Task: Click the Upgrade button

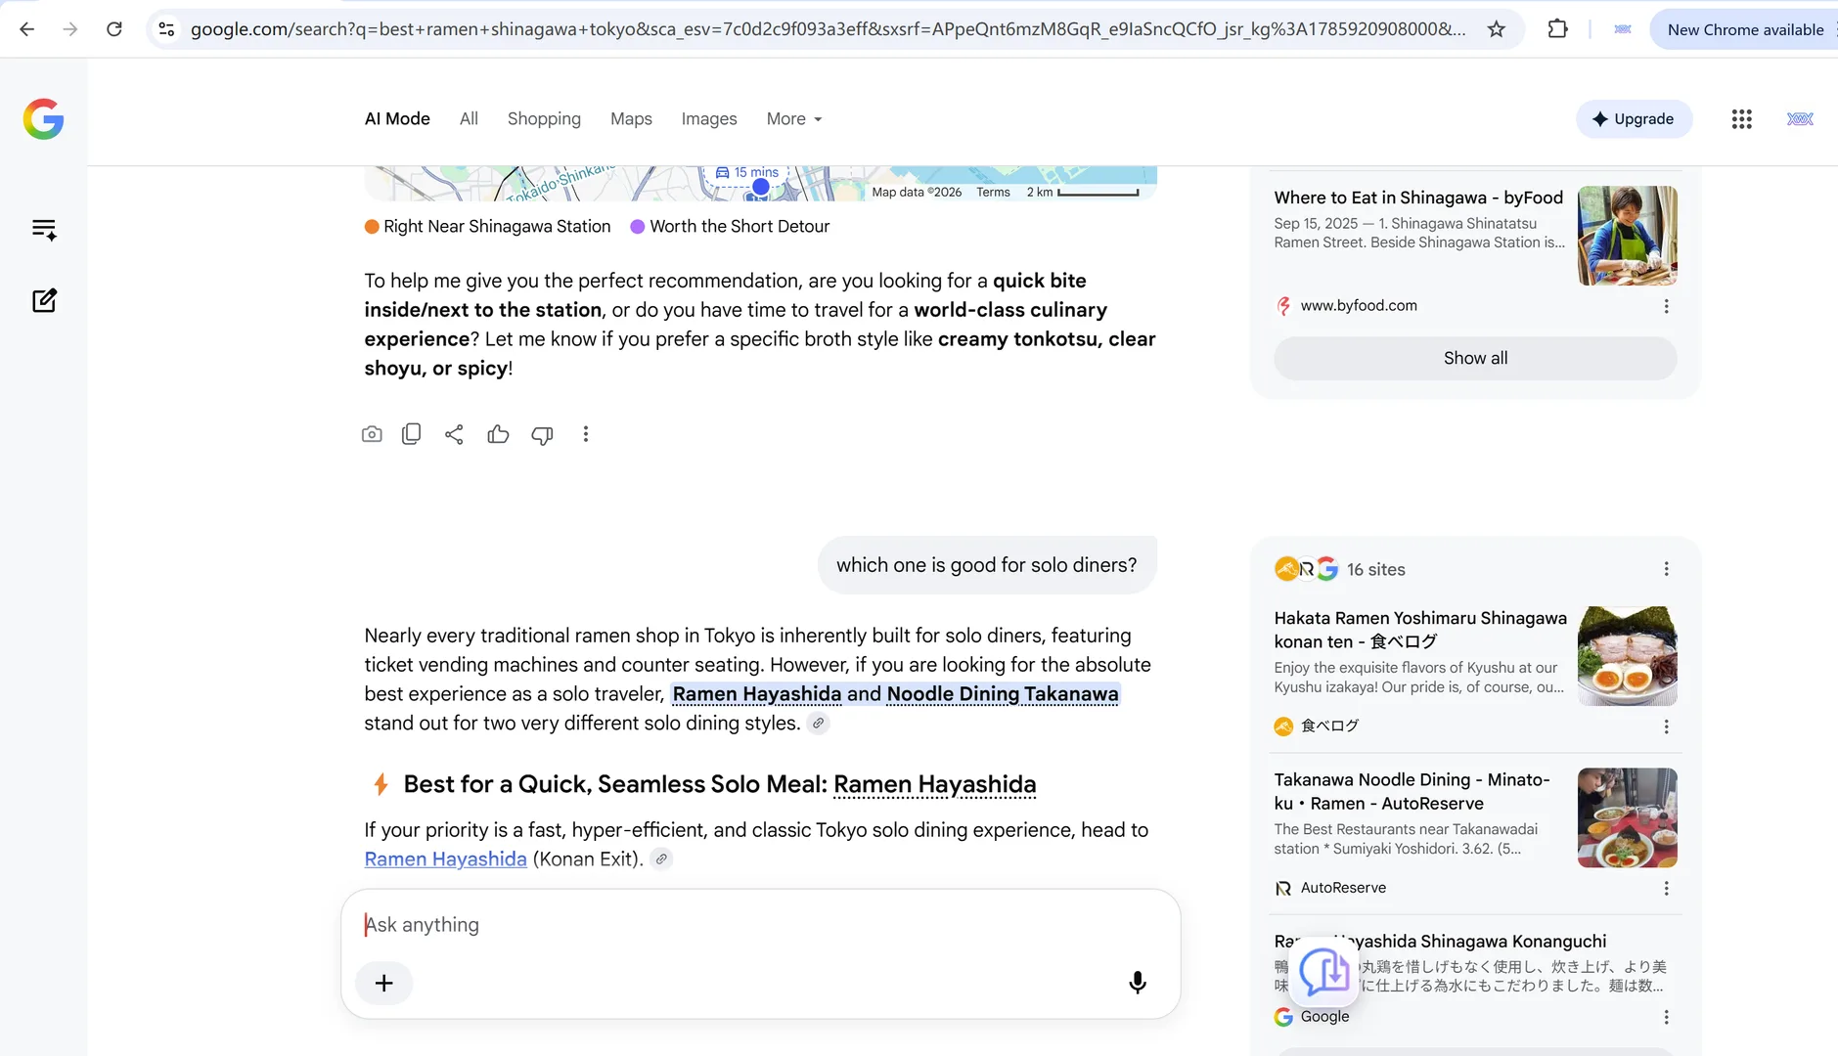Action: pos(1634,119)
